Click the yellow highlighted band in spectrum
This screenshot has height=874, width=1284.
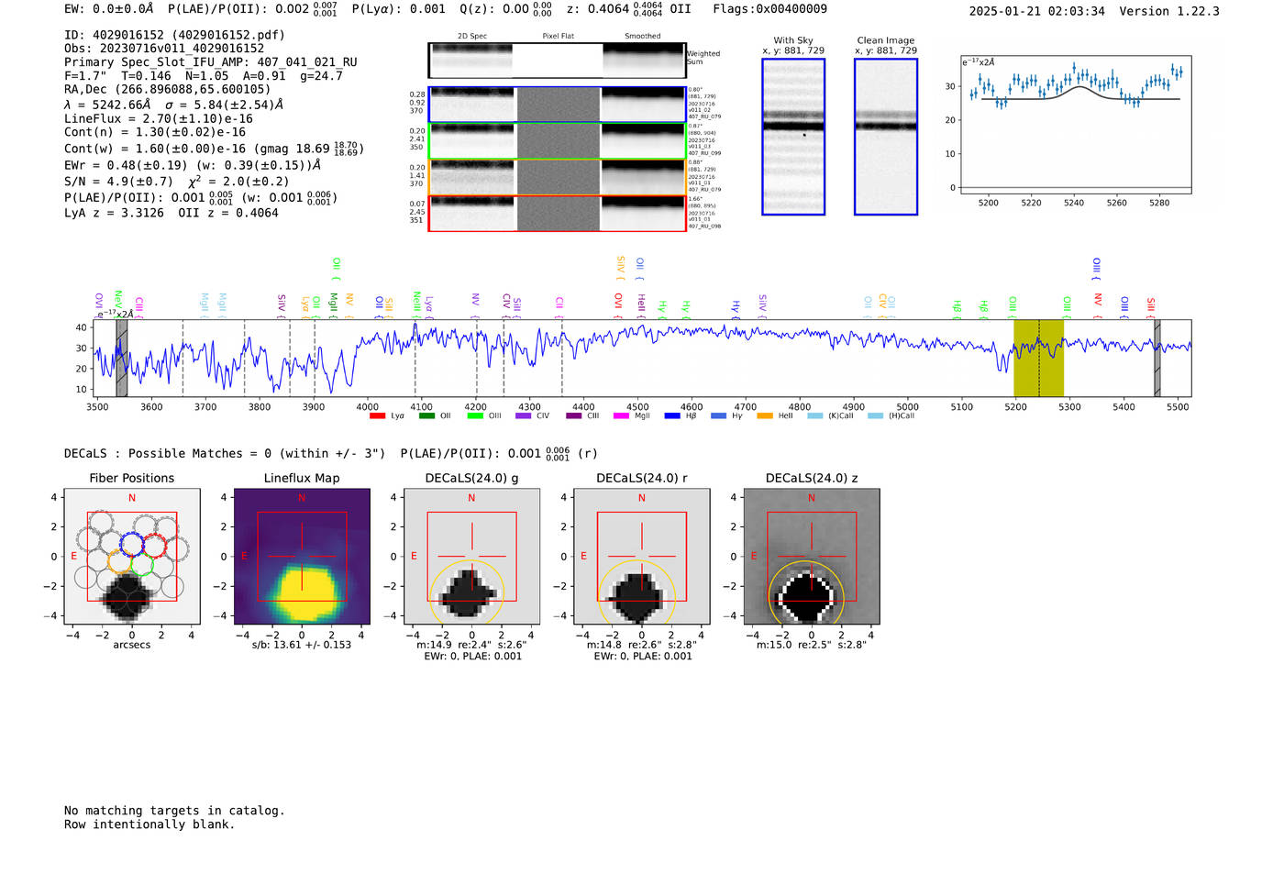[1038, 358]
